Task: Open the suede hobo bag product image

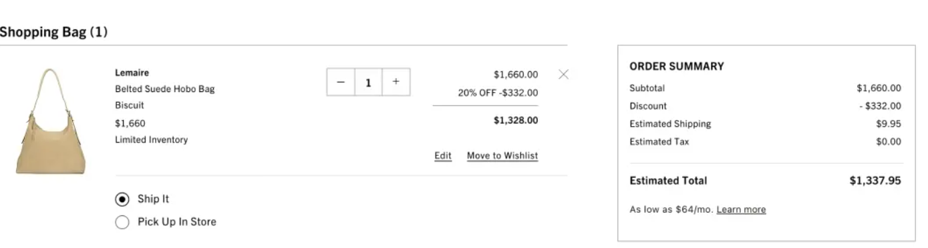Action: pyautogui.click(x=51, y=121)
